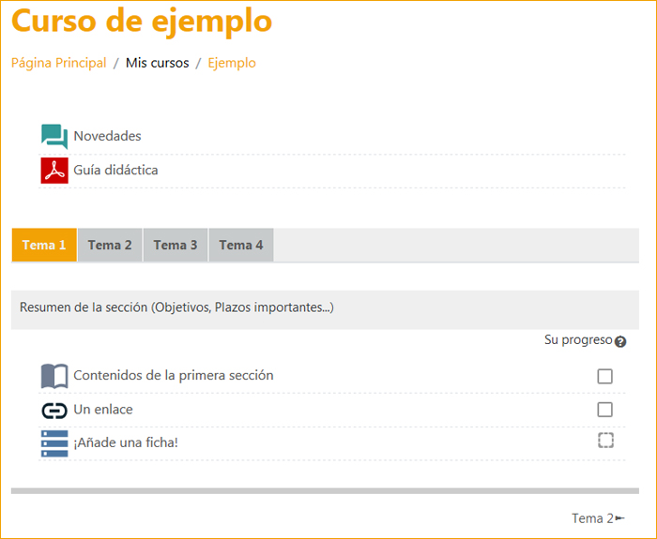Open the Novedades forum link
657x539 pixels.
[x=107, y=137]
